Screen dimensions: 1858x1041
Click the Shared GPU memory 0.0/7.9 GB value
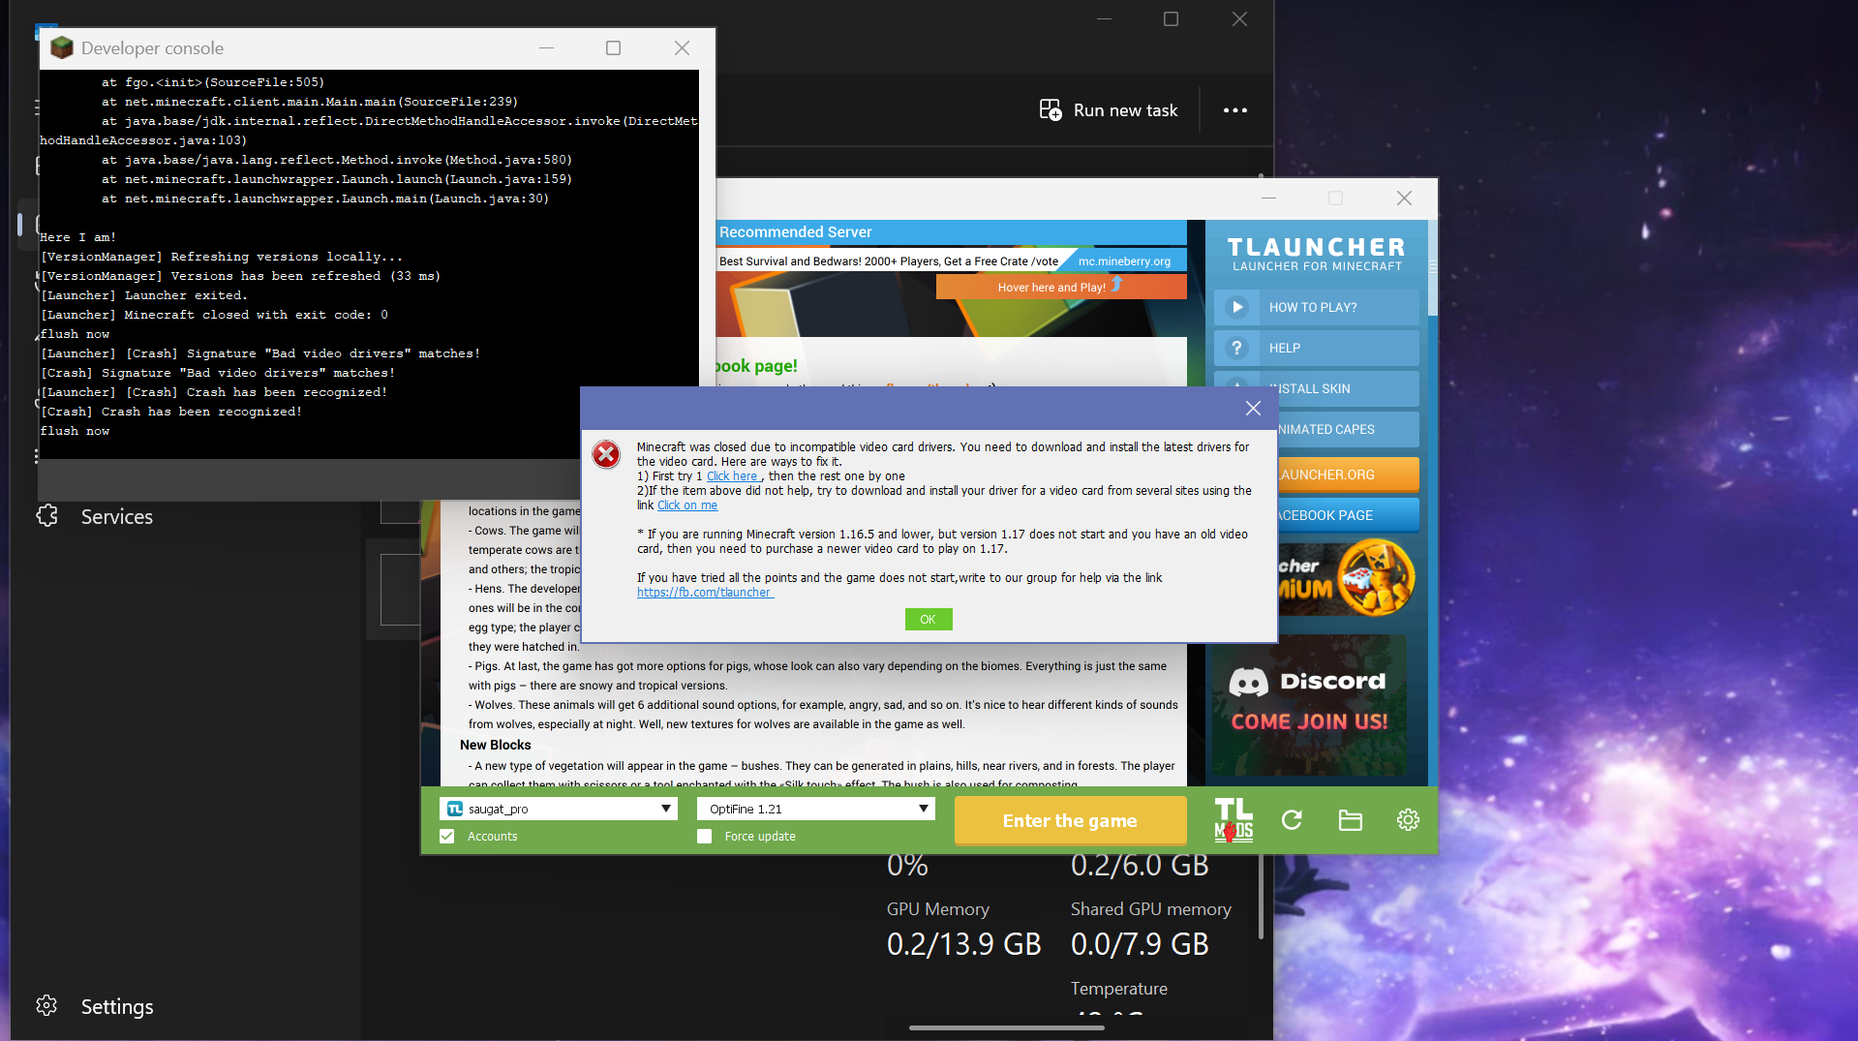coord(1140,944)
